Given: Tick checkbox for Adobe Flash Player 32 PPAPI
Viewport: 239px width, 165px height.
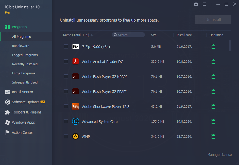Looking at the screenshot, I should (66, 91).
